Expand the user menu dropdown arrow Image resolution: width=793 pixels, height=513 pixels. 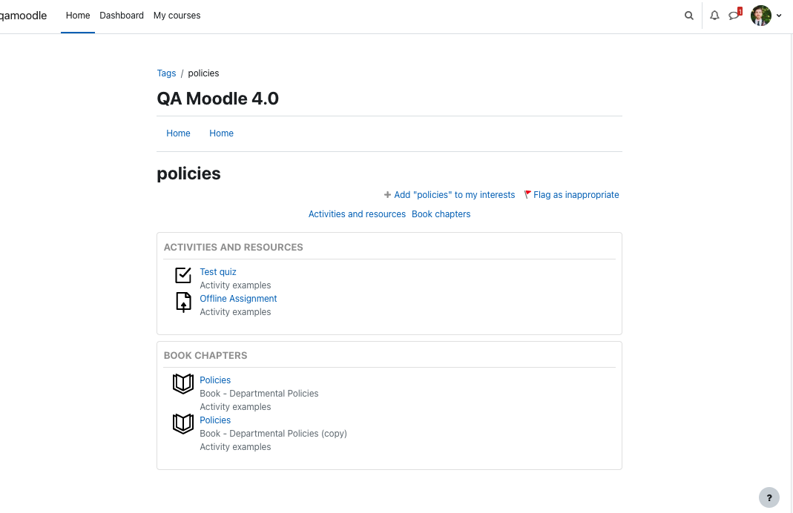(779, 16)
